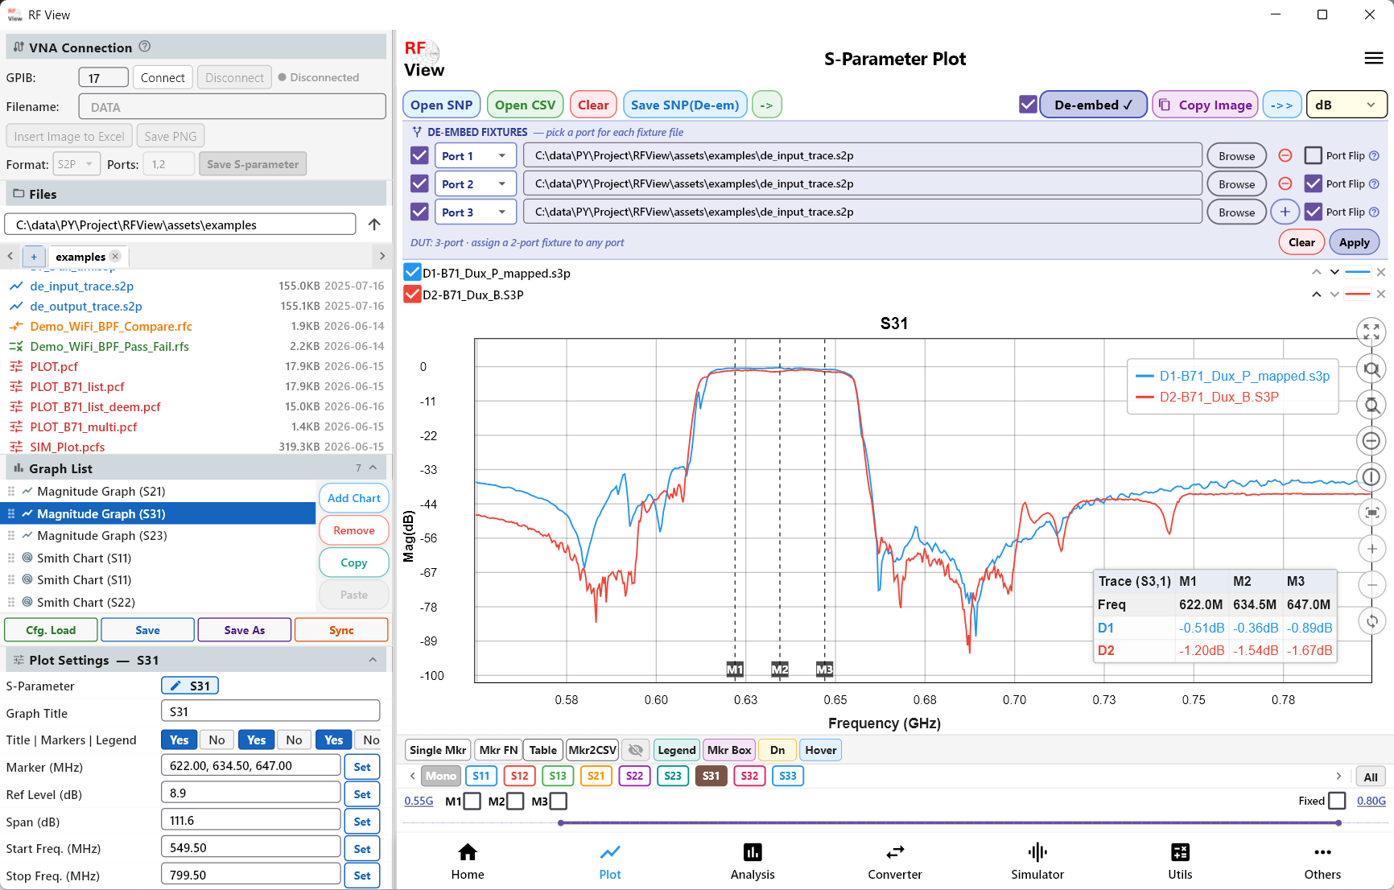This screenshot has width=1394, height=890.
Task: Click the circled horizontal line icon
Action: (x=1371, y=441)
